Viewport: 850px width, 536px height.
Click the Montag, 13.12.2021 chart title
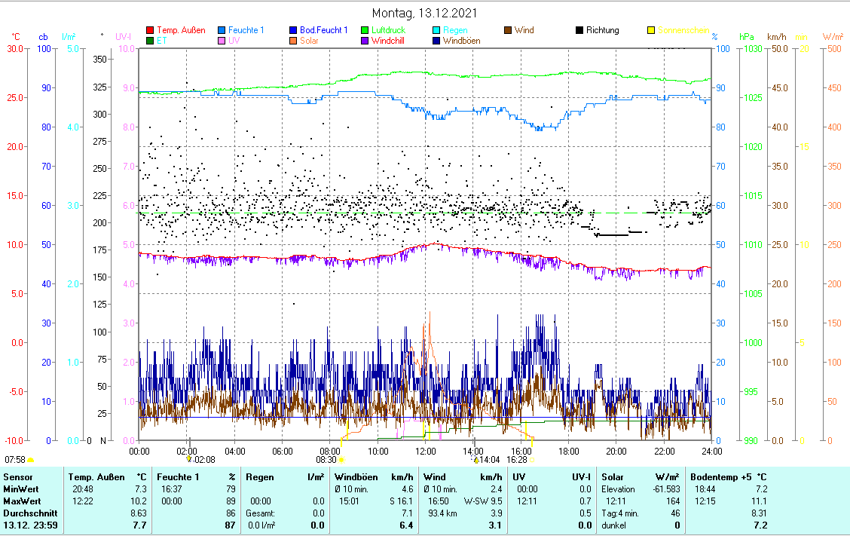tap(425, 13)
